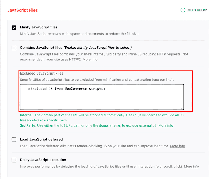
Task: Click the Need Help life-ring icon
Action: 183,10
